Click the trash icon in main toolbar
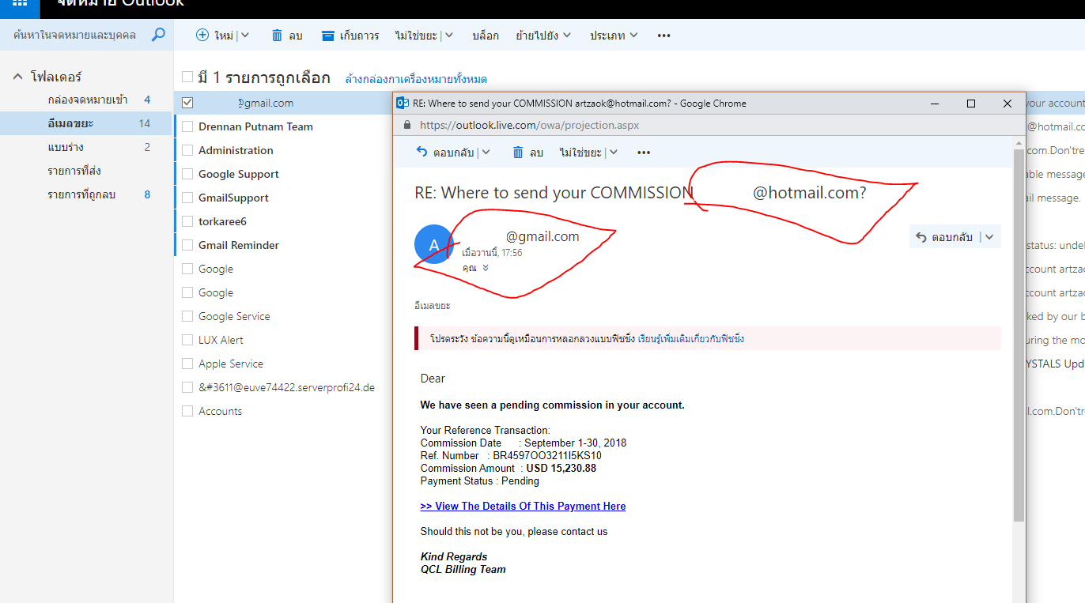The height and width of the screenshot is (603, 1085). (277, 36)
